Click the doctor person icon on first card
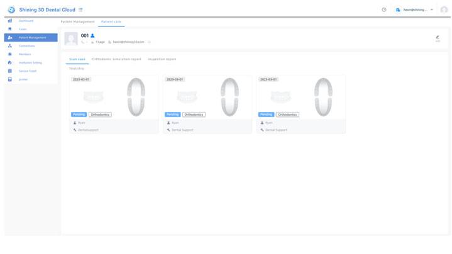 pyautogui.click(x=75, y=123)
